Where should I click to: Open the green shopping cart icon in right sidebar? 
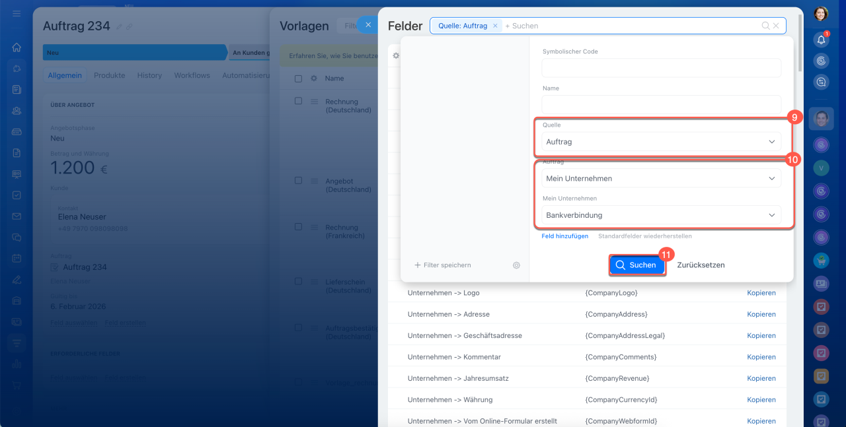821,259
